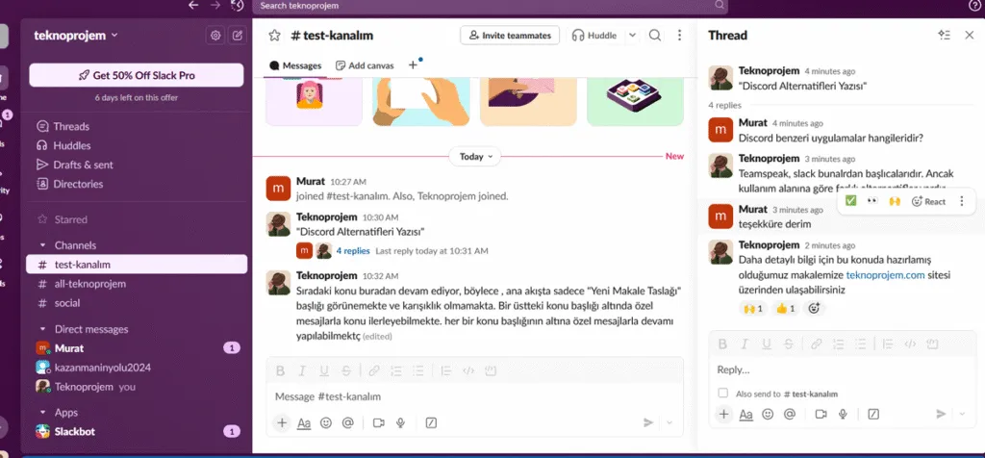Toggle formatting Aa in thread composer

pos(746,414)
